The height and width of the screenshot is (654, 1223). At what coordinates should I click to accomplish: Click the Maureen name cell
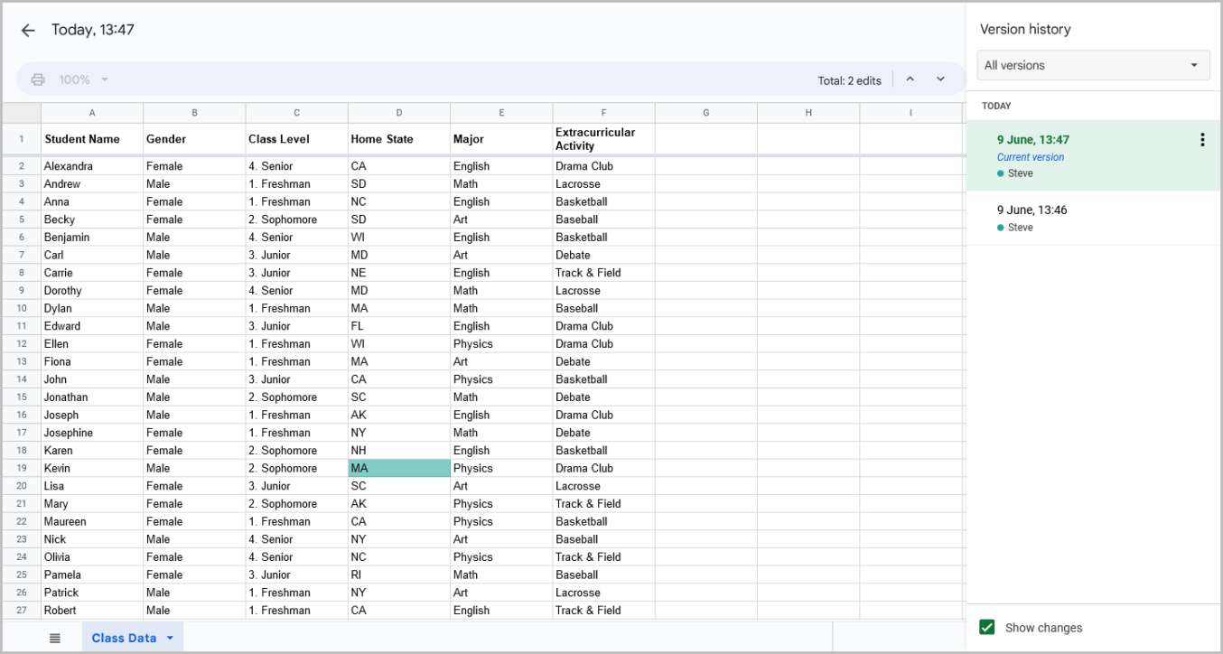(92, 521)
